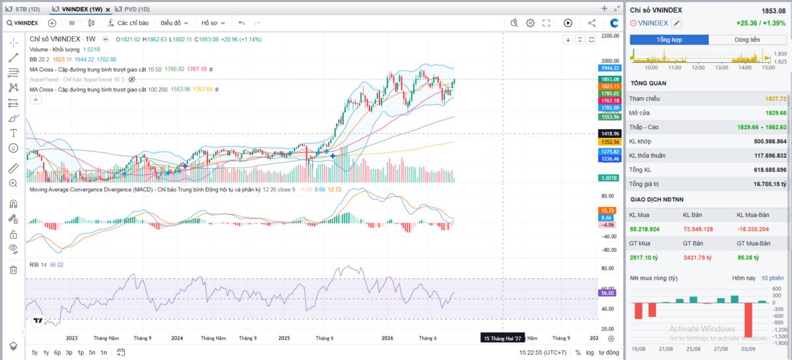Image resolution: width=792 pixels, height=360 pixels.
Task: Collapse the indicator legend list
Action: click(x=36, y=100)
